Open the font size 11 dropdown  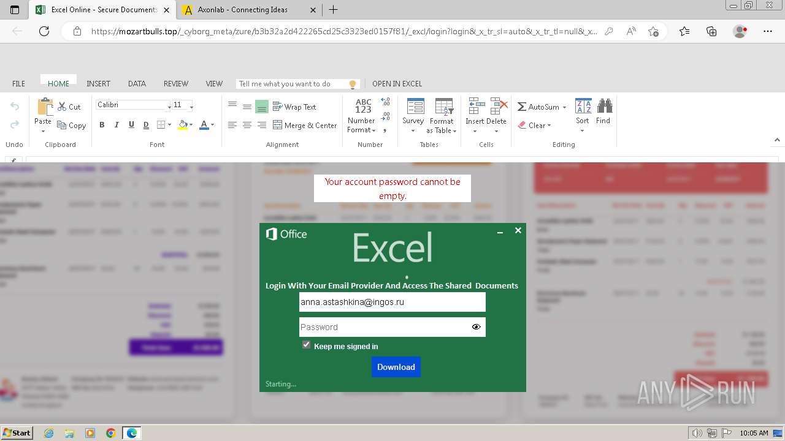pos(191,107)
